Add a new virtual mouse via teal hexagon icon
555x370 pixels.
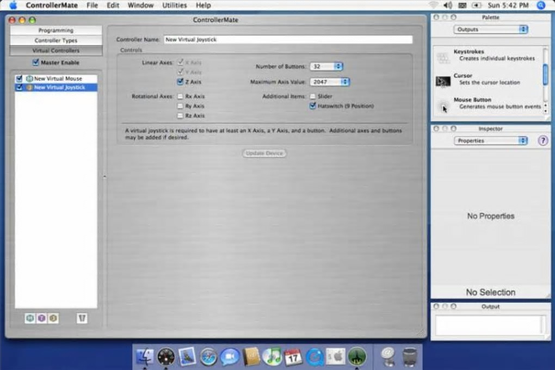[x=30, y=318]
